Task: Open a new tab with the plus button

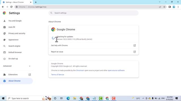Action: 36,2
